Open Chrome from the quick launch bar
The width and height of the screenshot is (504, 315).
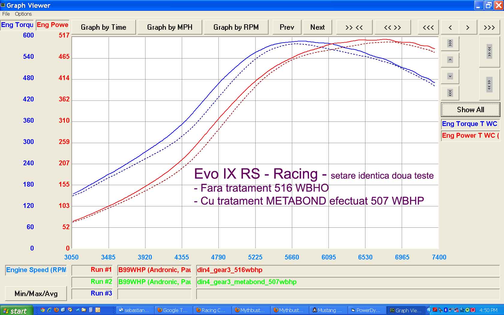tap(43, 310)
